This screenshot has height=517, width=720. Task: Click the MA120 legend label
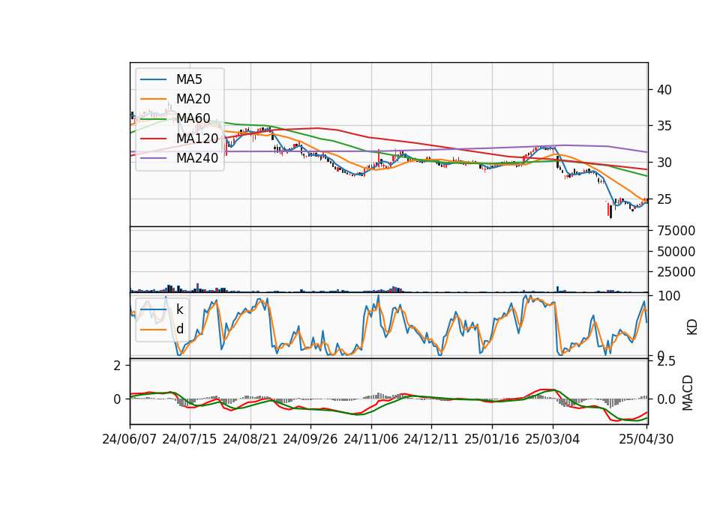197,139
